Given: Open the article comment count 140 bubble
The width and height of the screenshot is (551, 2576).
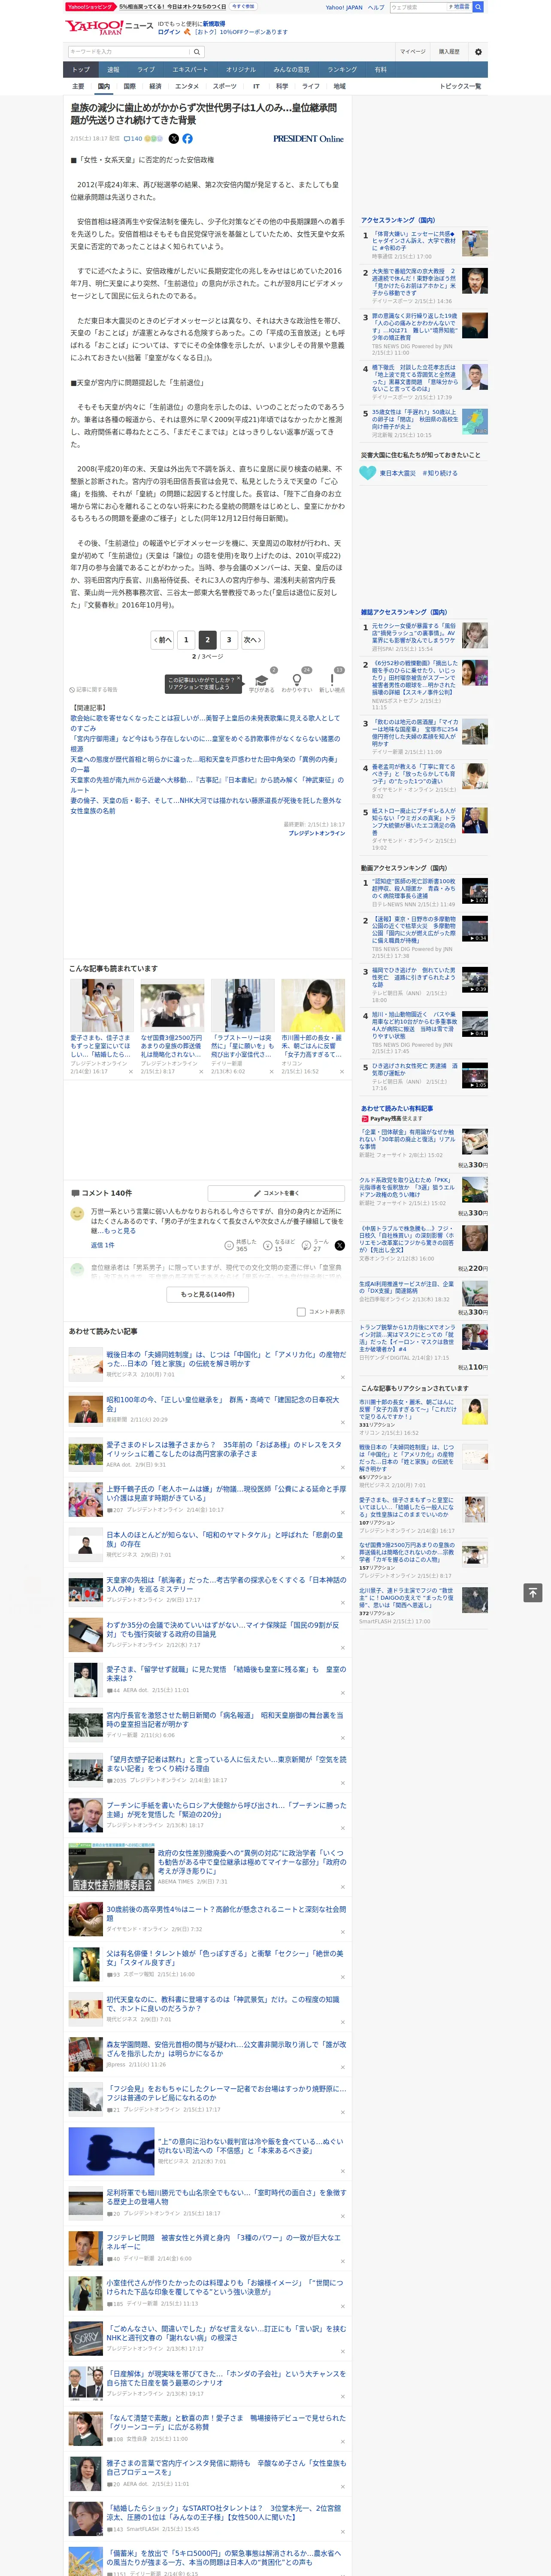Looking at the screenshot, I should click(133, 139).
